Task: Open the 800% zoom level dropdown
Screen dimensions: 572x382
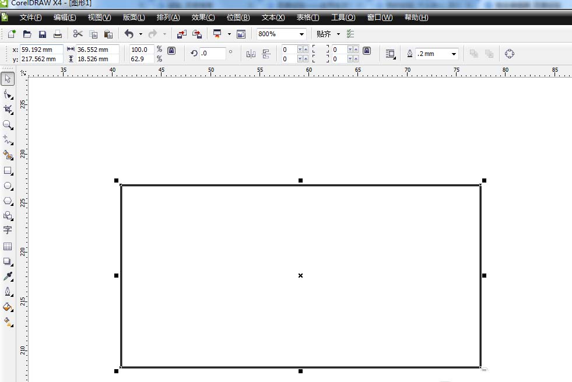Action: (301, 34)
